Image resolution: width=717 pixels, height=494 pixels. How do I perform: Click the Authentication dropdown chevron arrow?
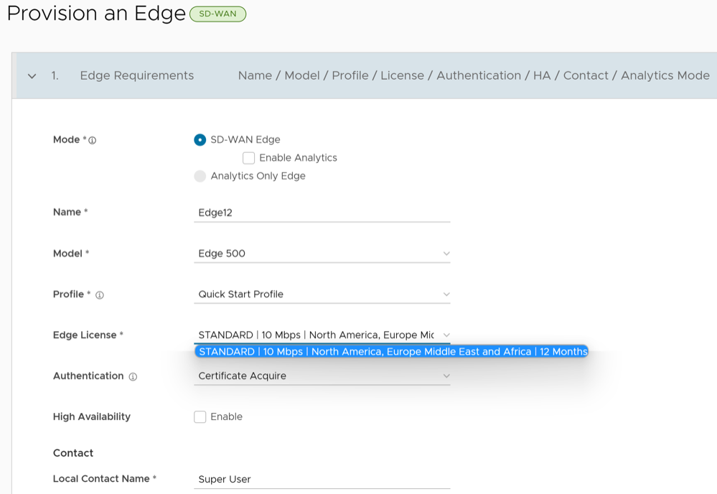pyautogui.click(x=446, y=376)
